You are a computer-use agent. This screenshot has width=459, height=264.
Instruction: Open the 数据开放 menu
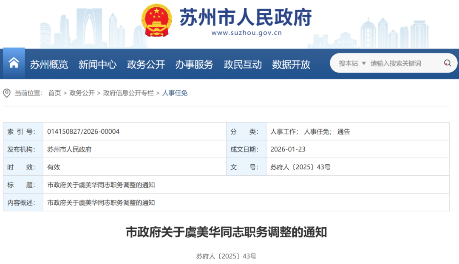pyautogui.click(x=291, y=65)
